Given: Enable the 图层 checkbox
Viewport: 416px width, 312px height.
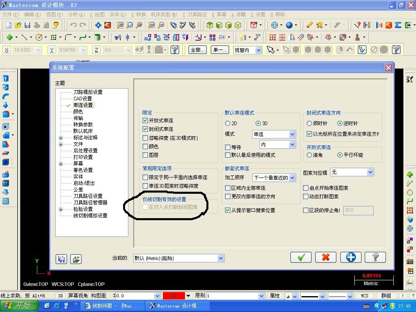Looking at the screenshot, I should [x=145, y=155].
